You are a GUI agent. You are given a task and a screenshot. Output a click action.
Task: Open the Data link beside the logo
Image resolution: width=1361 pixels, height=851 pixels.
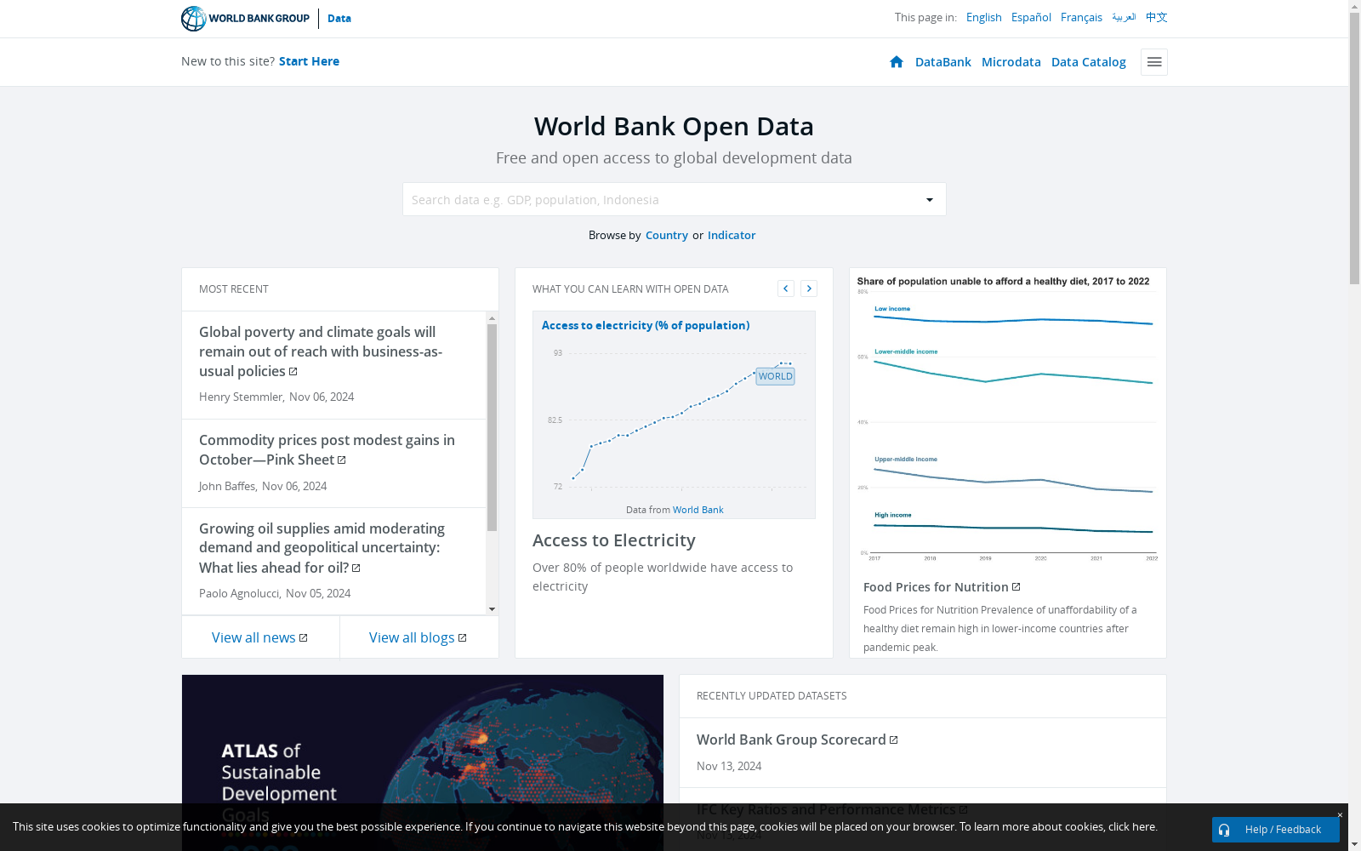[x=339, y=18]
